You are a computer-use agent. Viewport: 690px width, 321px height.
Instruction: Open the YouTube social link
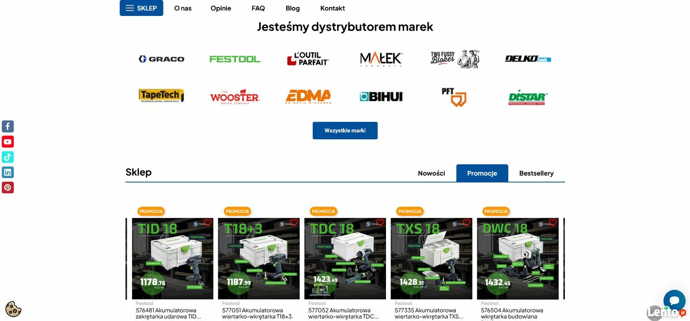(8, 142)
